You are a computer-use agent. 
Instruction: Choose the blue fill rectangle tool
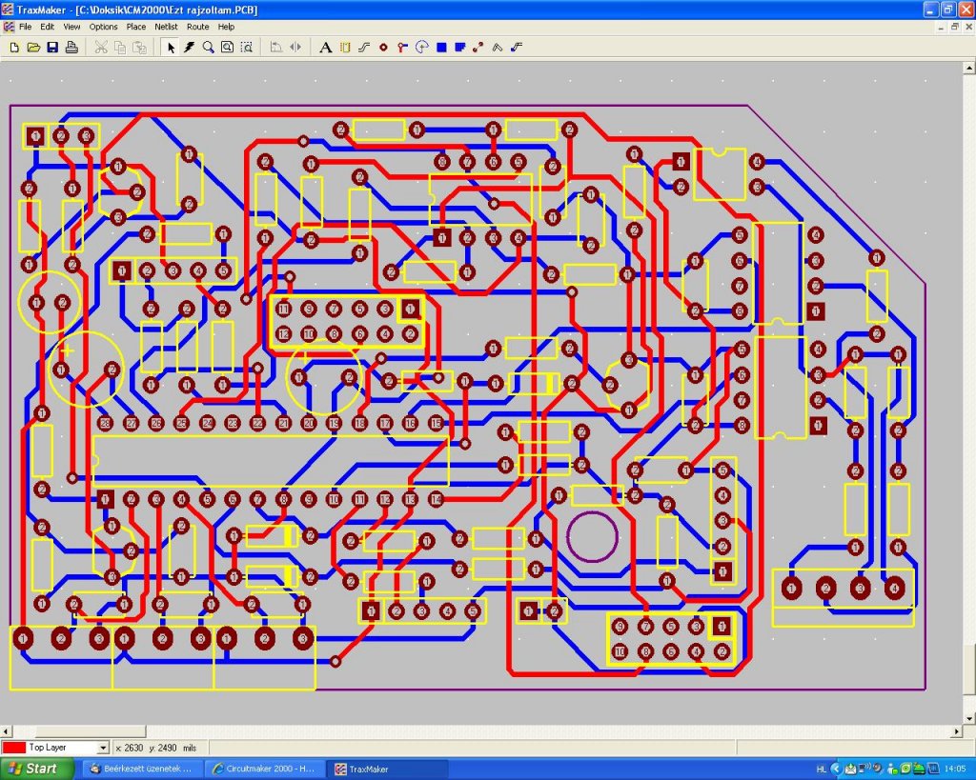pyautogui.click(x=441, y=48)
